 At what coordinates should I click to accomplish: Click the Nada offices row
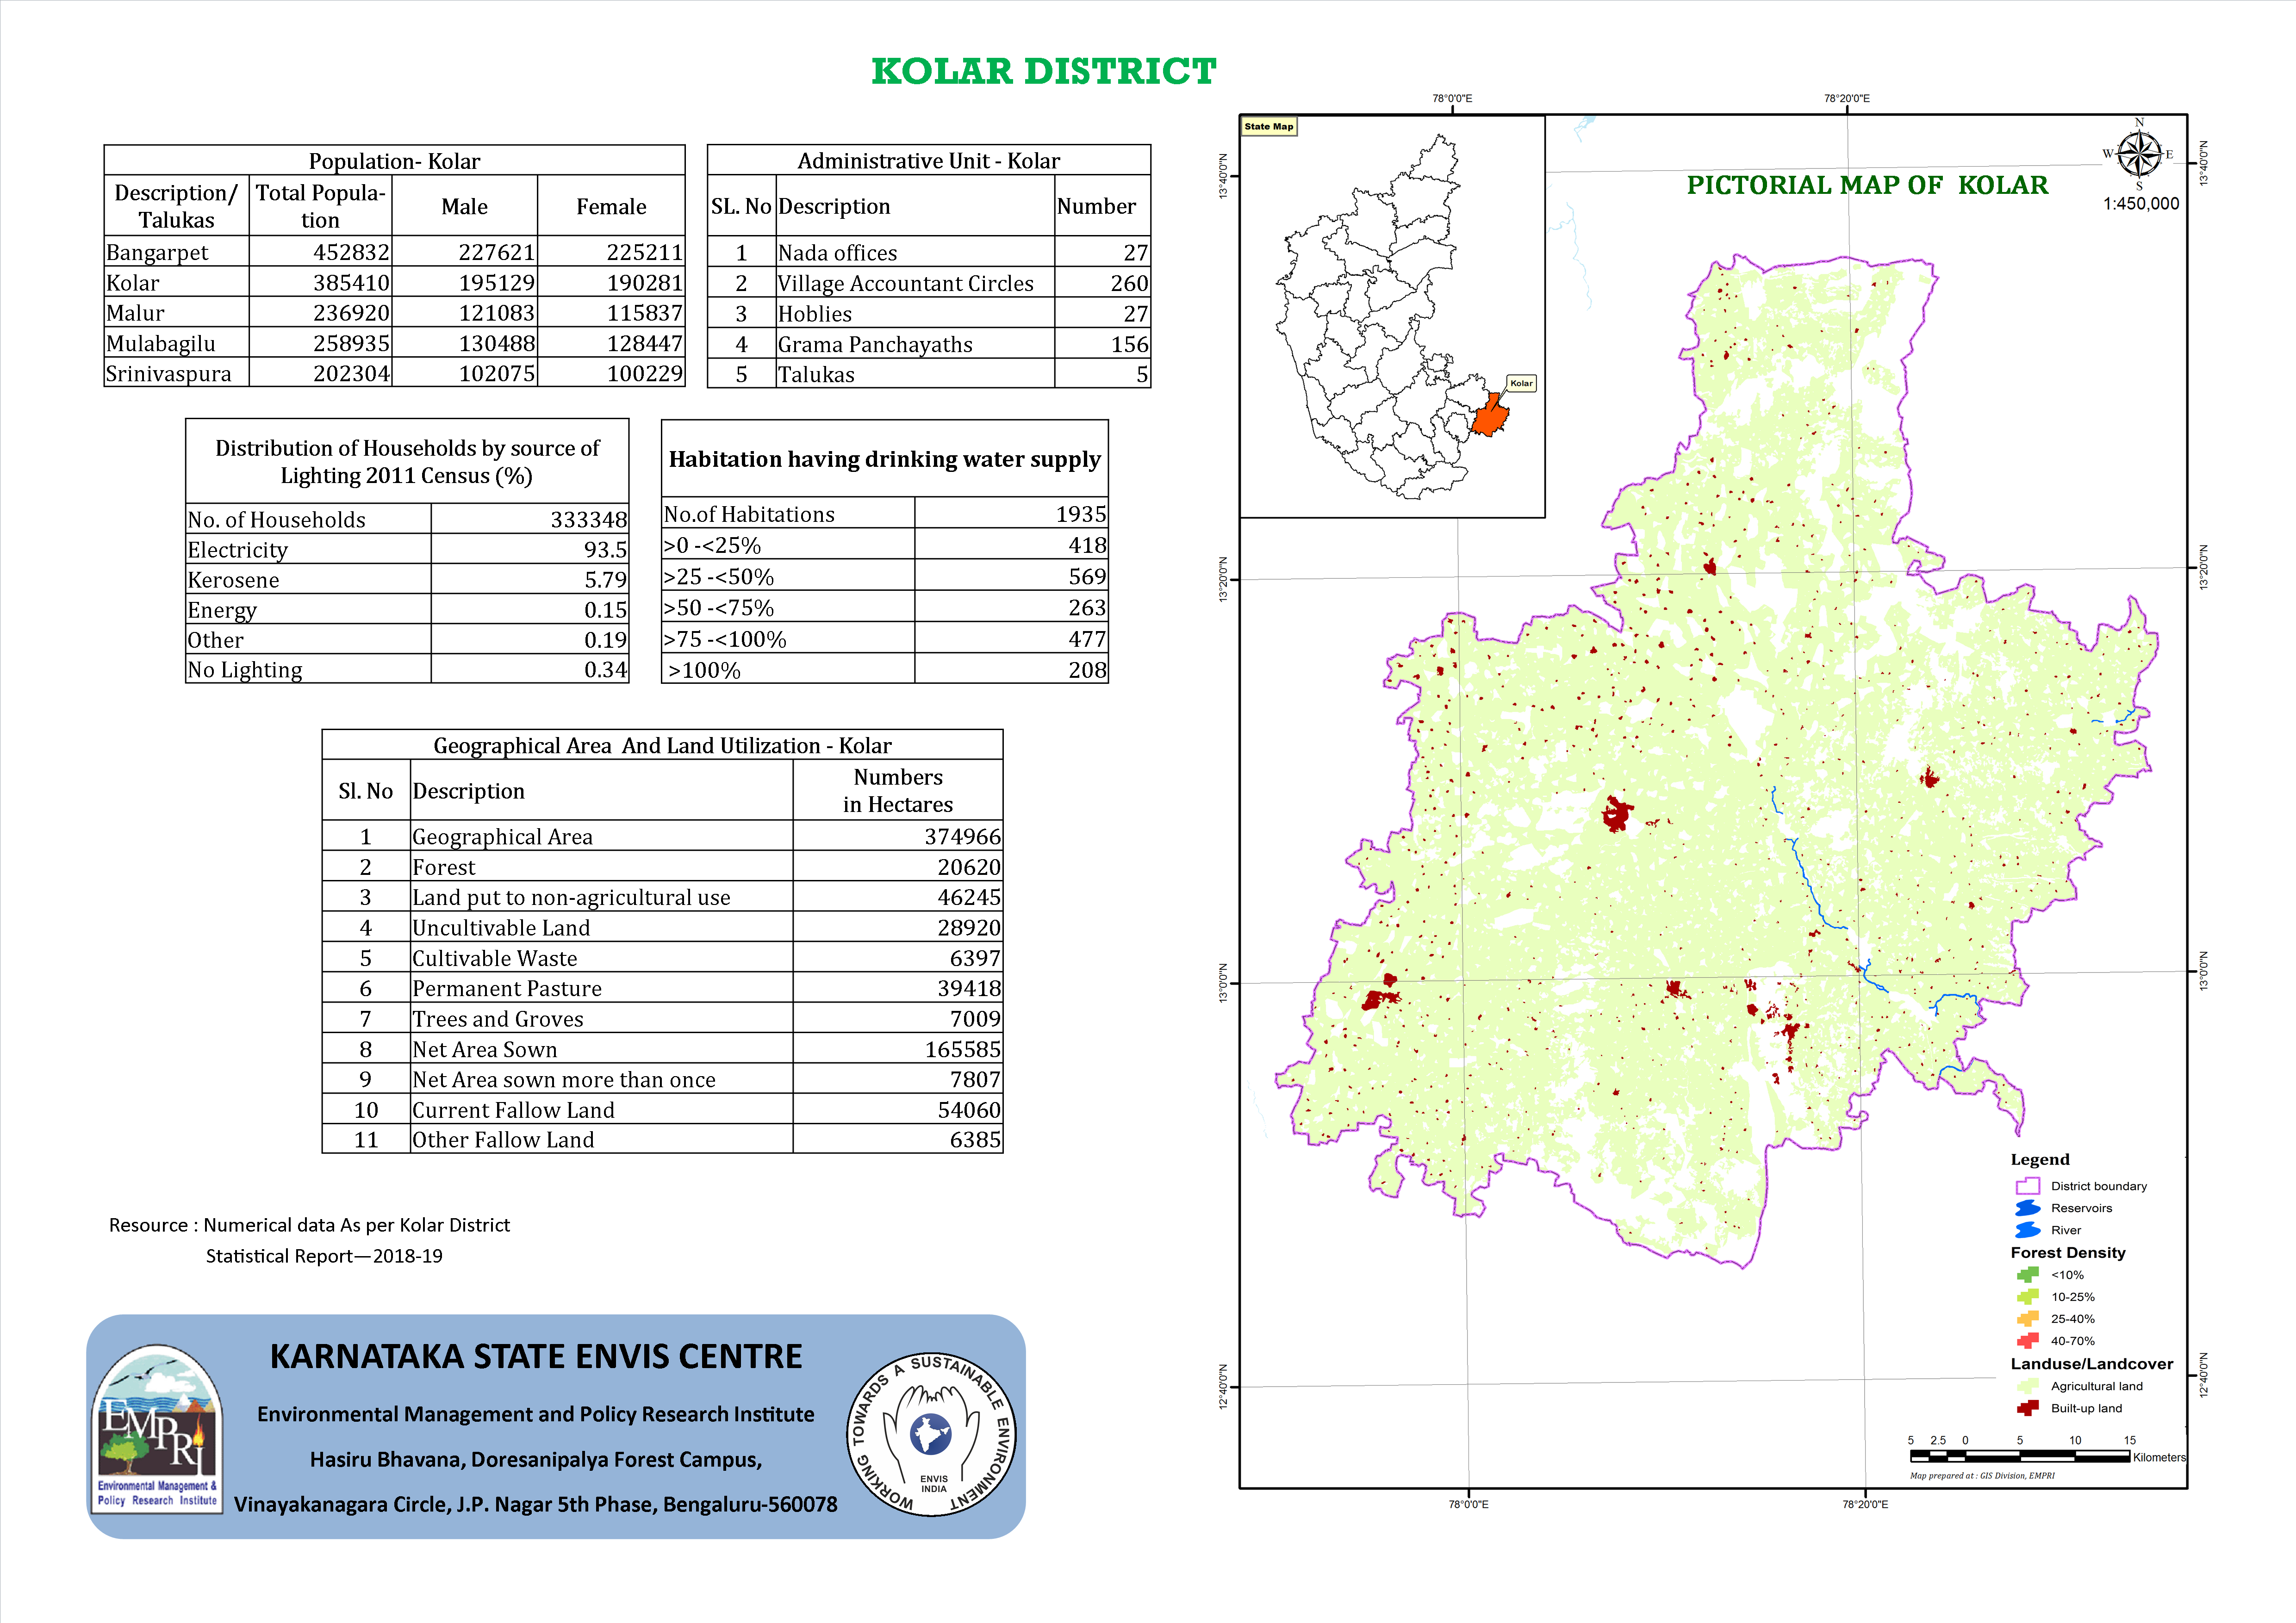(928, 253)
